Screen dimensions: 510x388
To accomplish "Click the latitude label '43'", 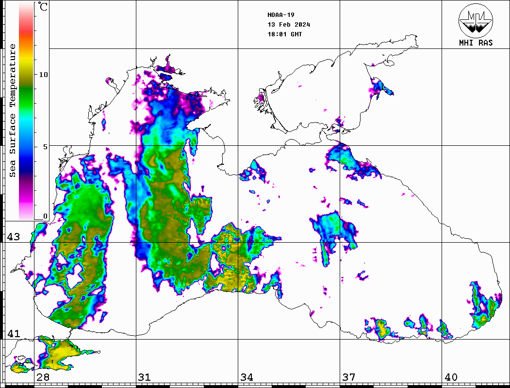I will (x=13, y=237).
